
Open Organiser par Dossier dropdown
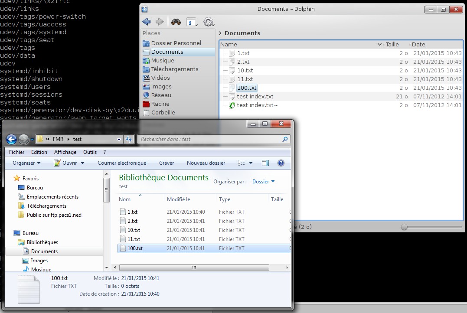[263, 182]
